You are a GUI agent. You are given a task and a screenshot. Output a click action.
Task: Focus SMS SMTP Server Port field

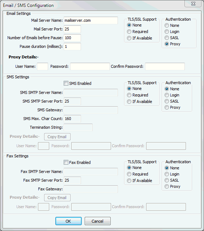(x=72, y=101)
